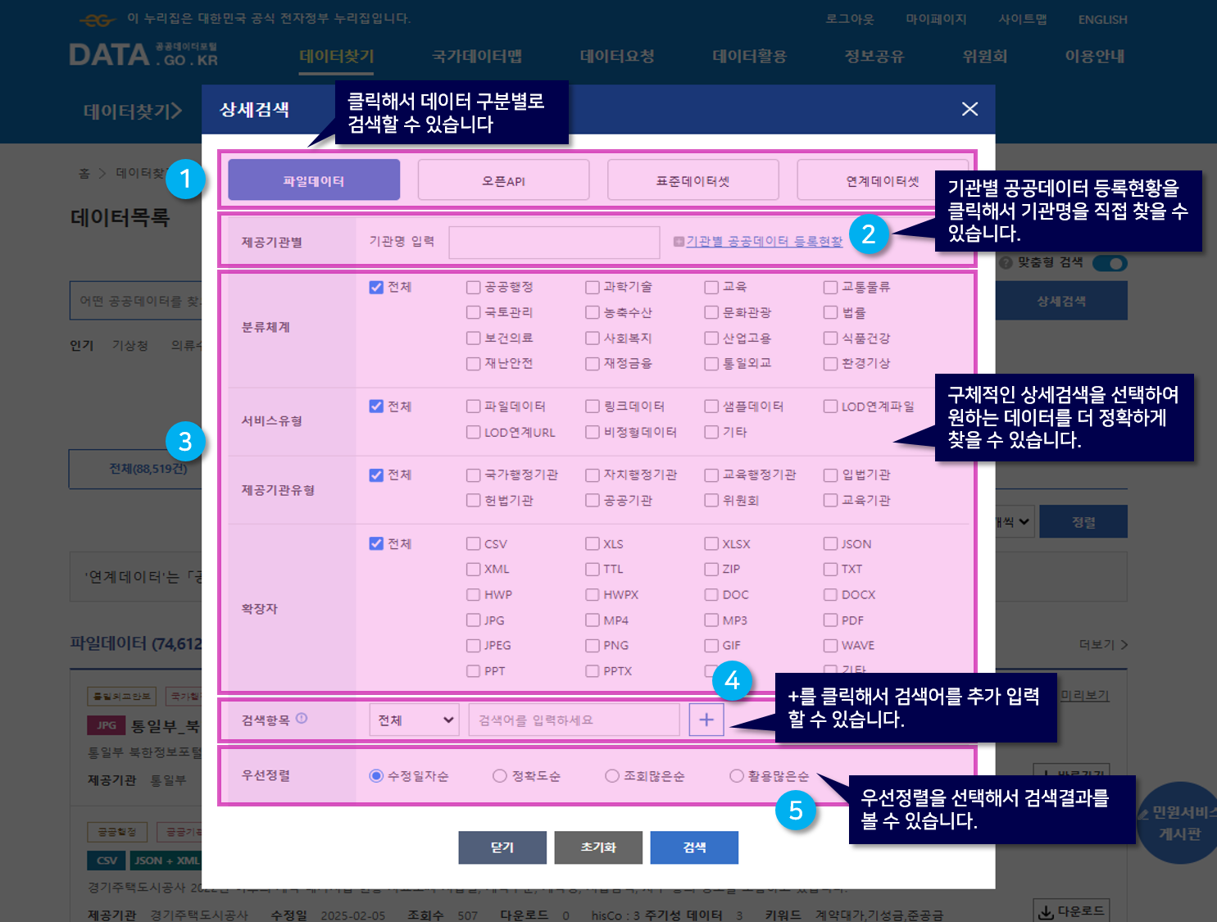
Task: Click the 마이페이지 link
Action: coord(936,19)
